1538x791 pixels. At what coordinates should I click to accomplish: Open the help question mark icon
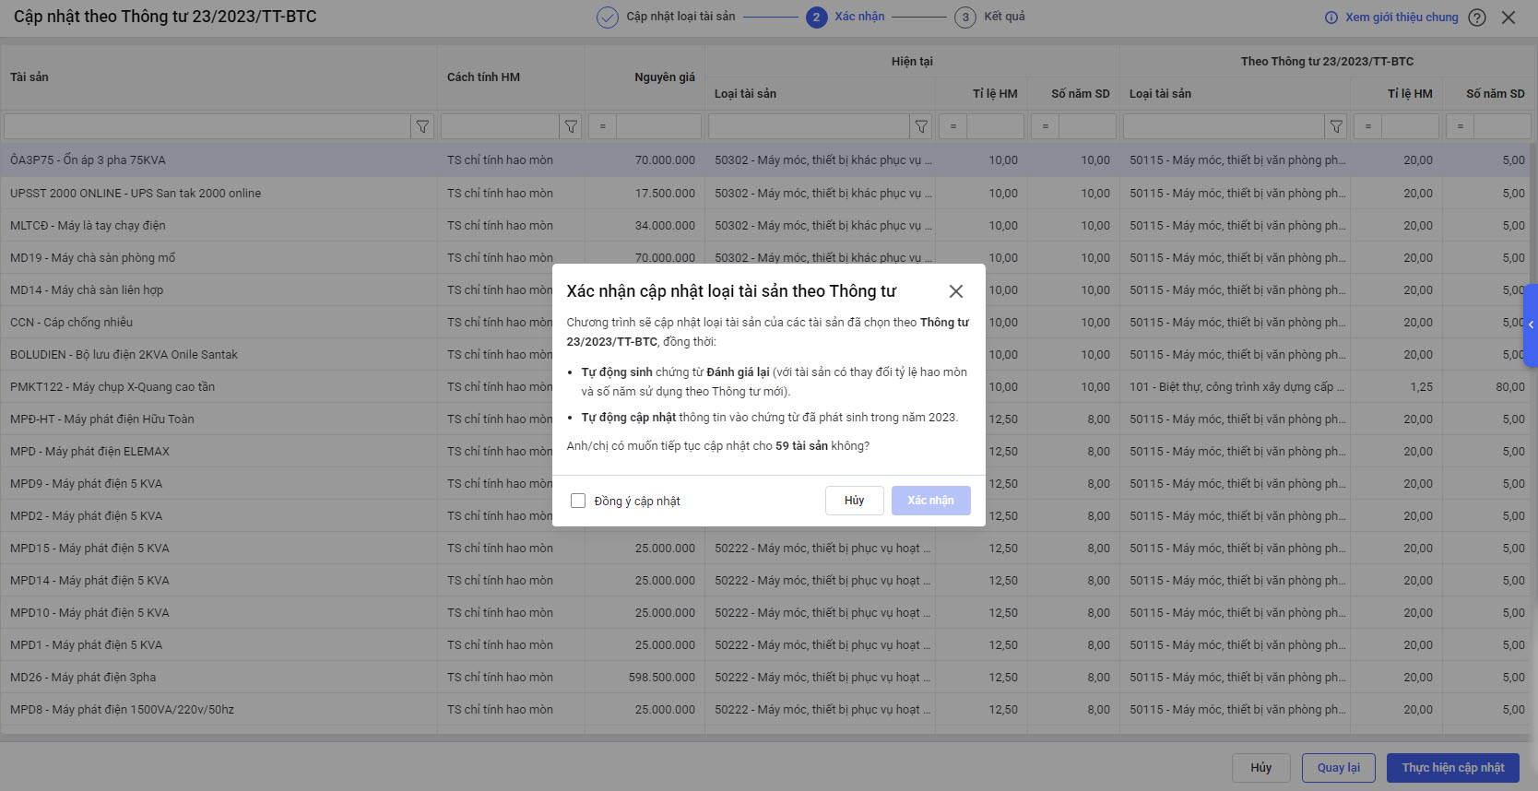(x=1477, y=18)
